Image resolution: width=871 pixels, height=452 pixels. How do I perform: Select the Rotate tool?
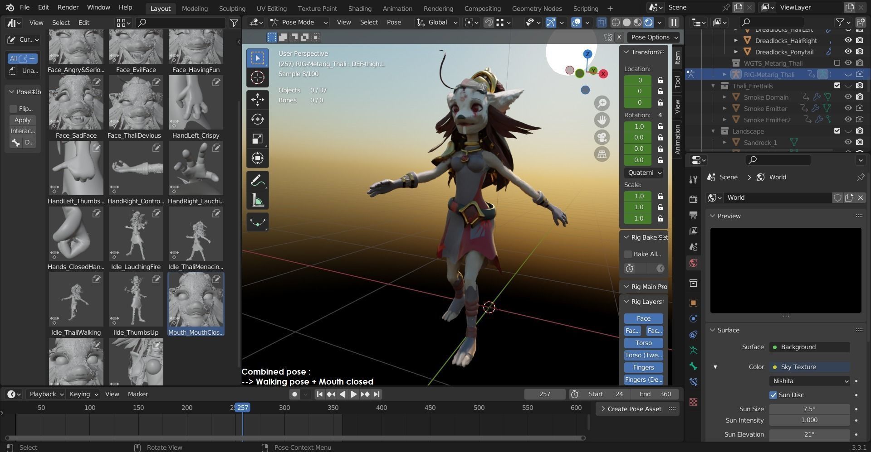pos(257,119)
